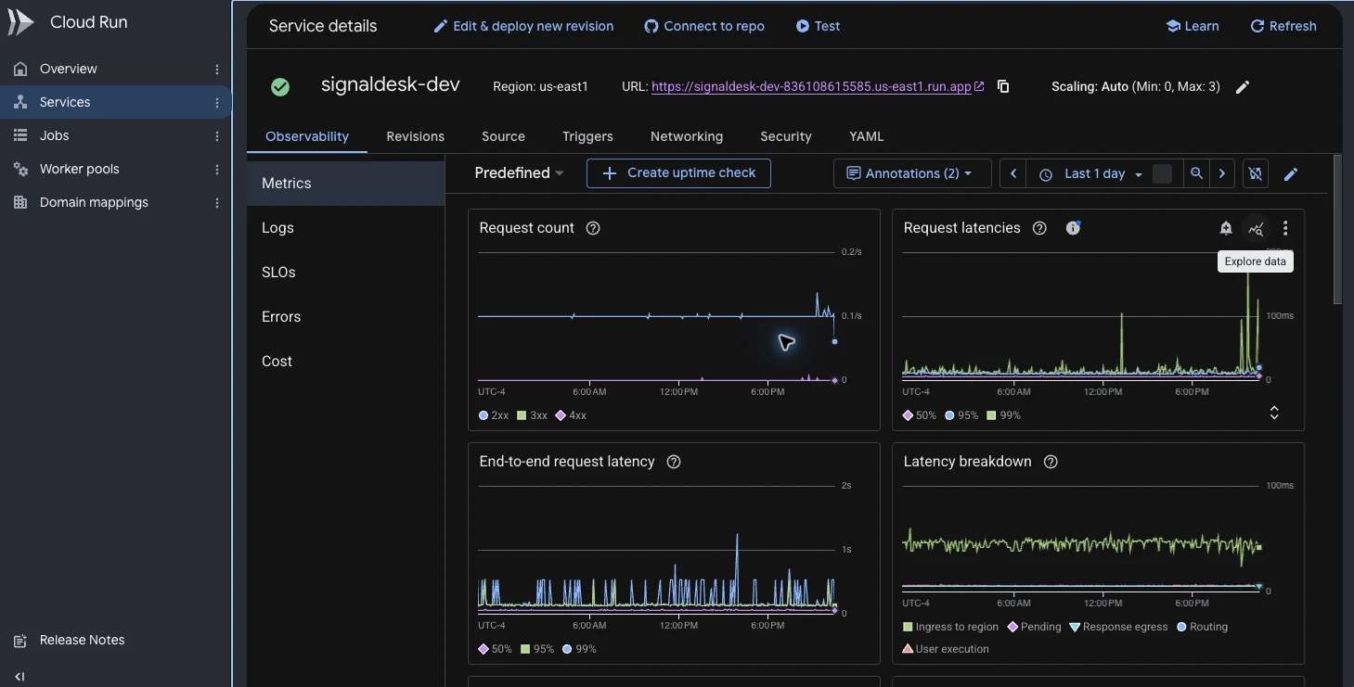Toggle Pending series in Latency breakdown legend
The width and height of the screenshot is (1354, 687).
[1034, 627]
